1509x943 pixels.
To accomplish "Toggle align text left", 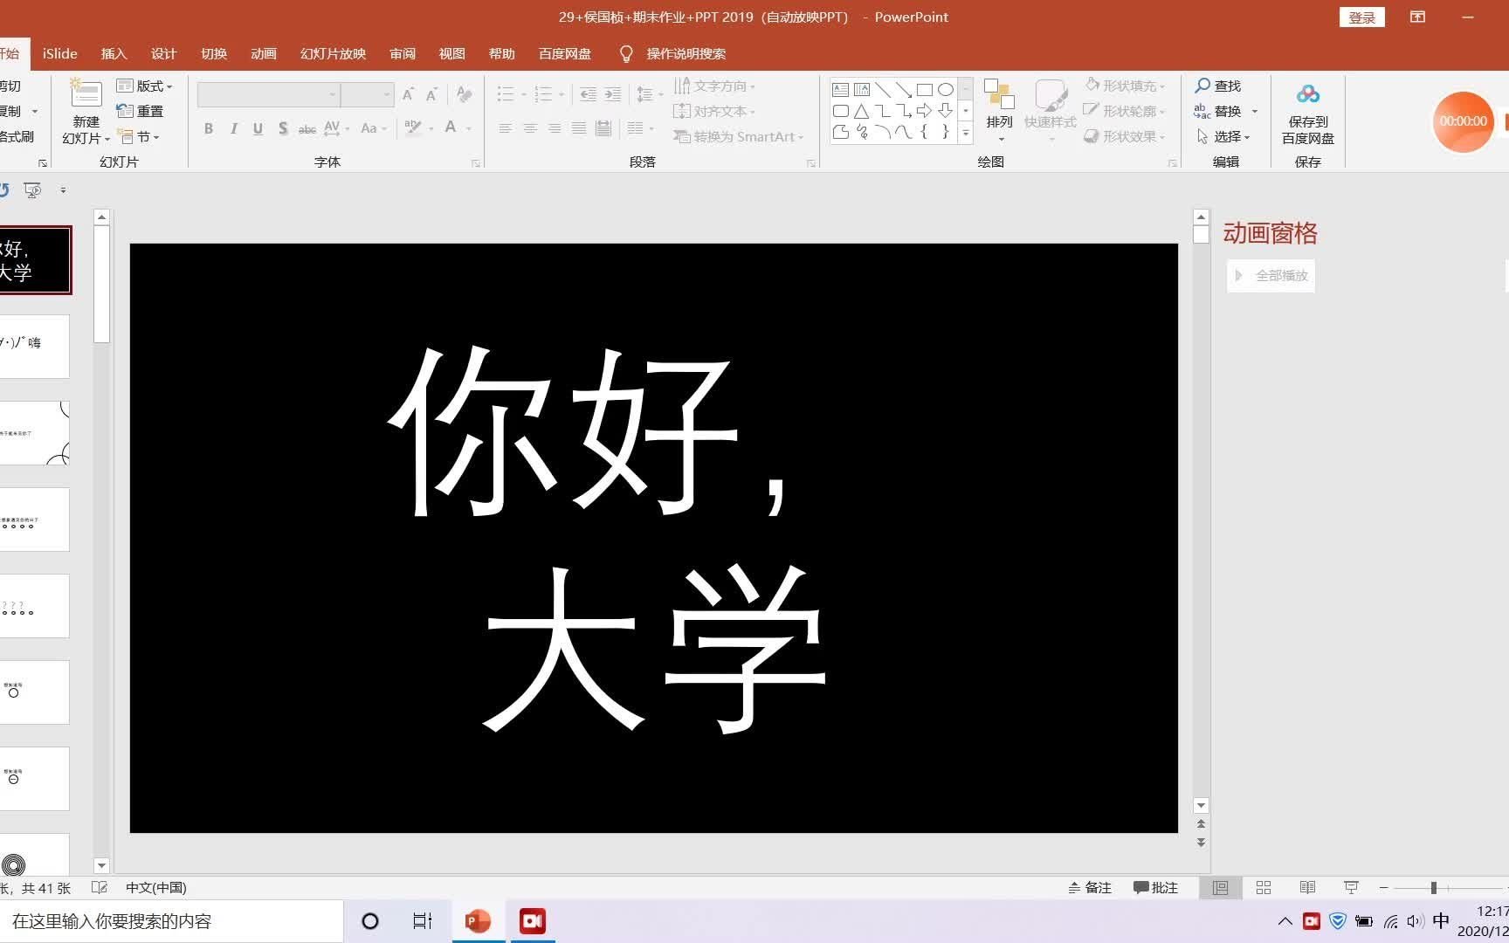I will click(506, 128).
